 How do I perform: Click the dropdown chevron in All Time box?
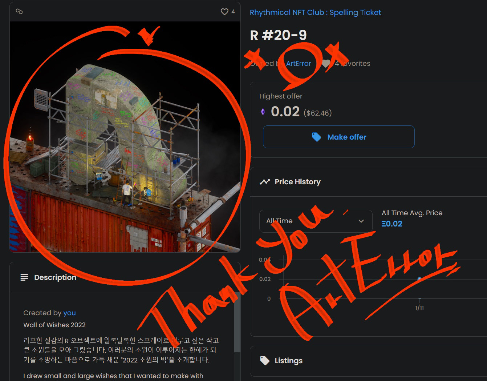click(361, 221)
